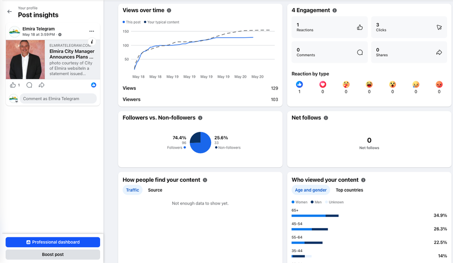The height and width of the screenshot is (263, 453).
Task: Click the info icon next to Views over time
Action: click(169, 10)
